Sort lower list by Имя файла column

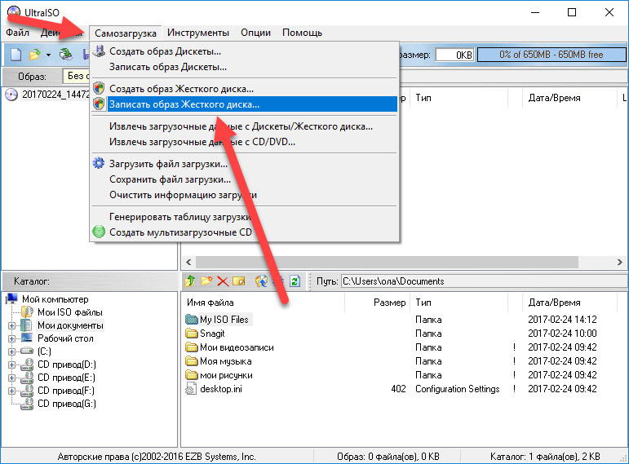pyautogui.click(x=264, y=303)
